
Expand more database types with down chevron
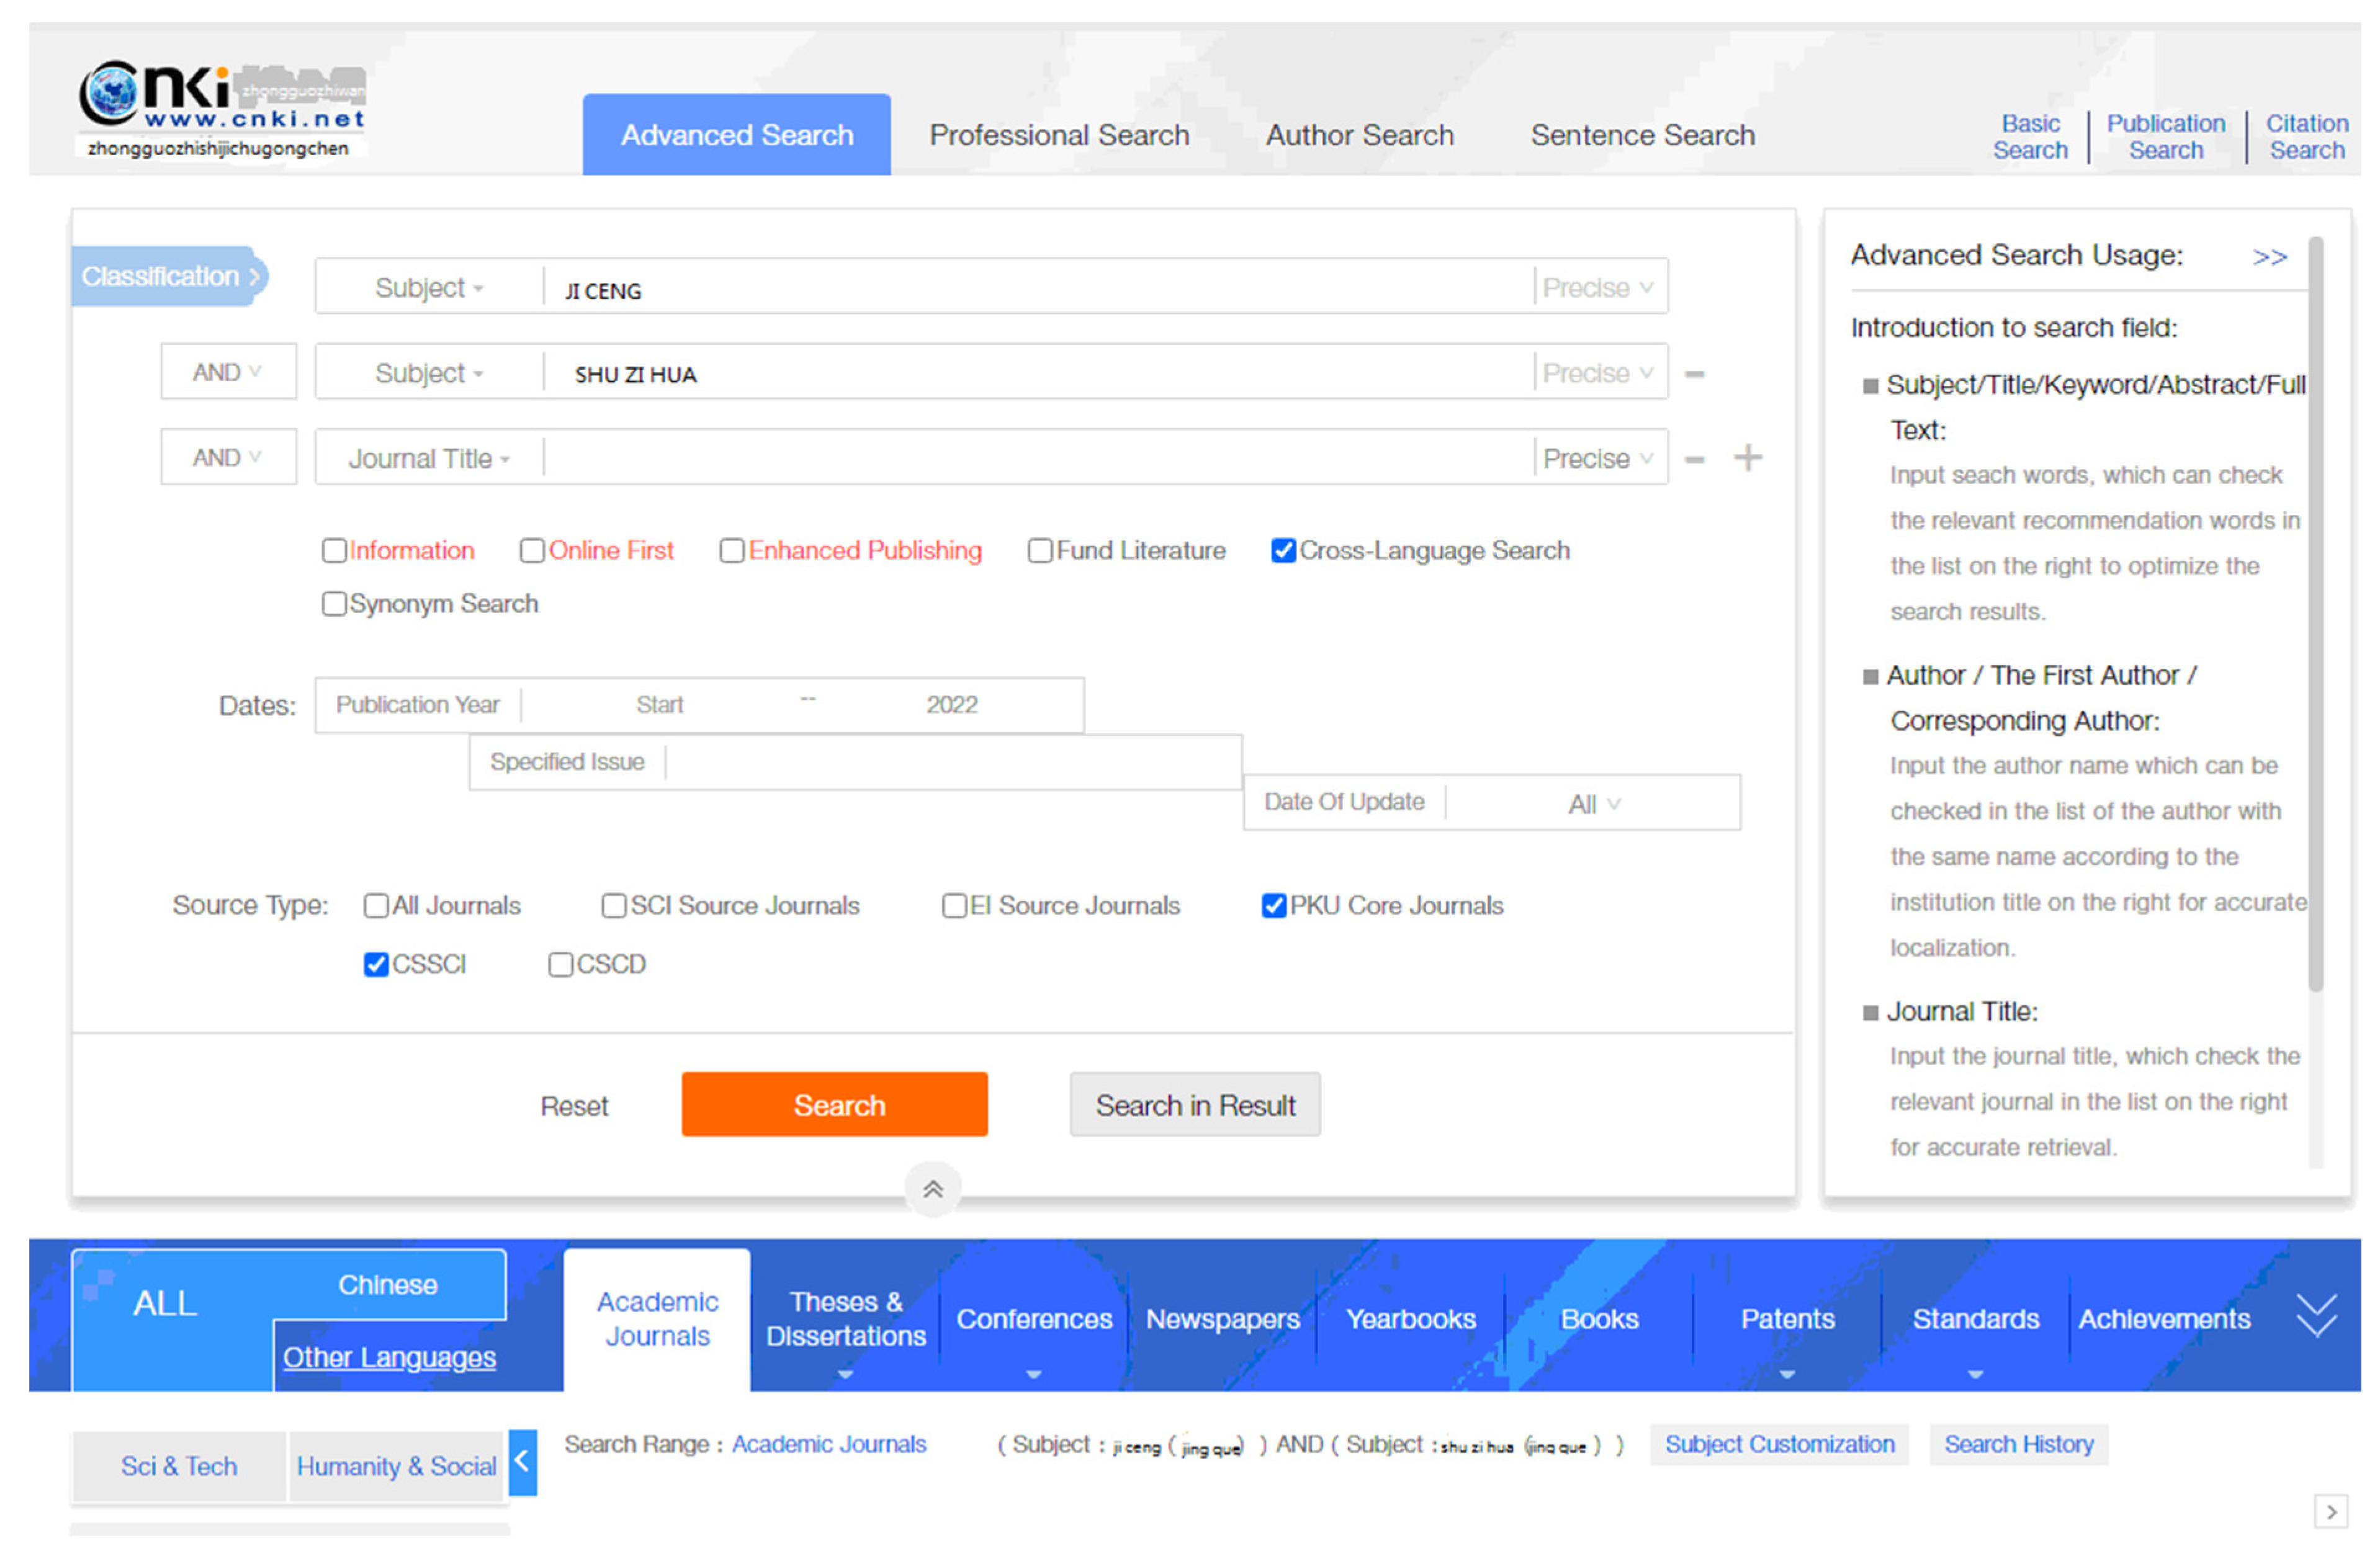(x=2316, y=1316)
